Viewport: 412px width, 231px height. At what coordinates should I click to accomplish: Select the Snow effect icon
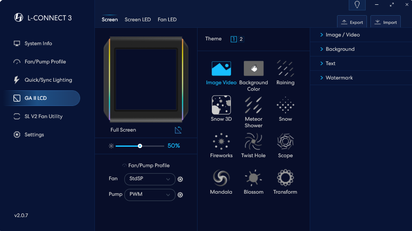(x=285, y=105)
